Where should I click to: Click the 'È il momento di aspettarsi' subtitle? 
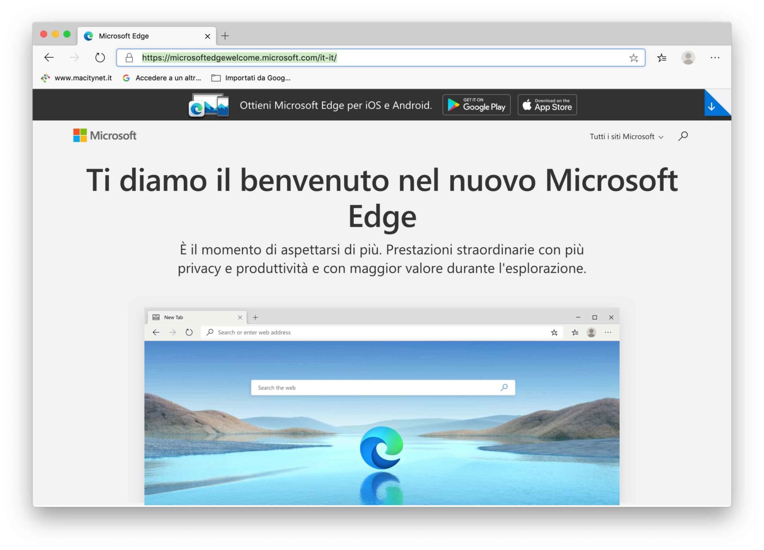click(x=382, y=259)
